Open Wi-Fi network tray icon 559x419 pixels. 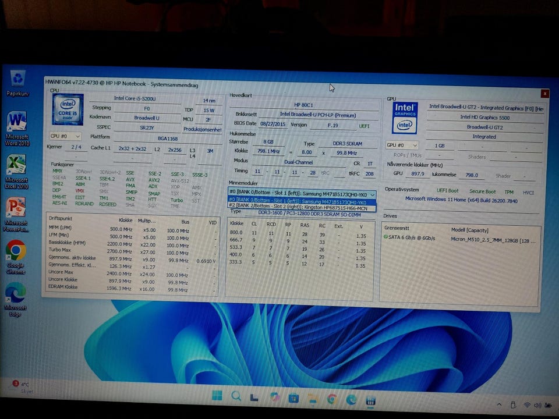pos(528,405)
